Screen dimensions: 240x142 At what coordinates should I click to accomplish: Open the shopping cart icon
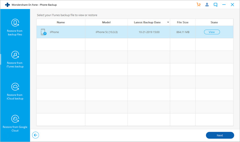tap(198, 4)
